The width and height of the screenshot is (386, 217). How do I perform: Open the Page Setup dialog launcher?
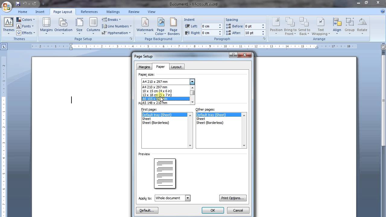pyautogui.click(x=131, y=39)
